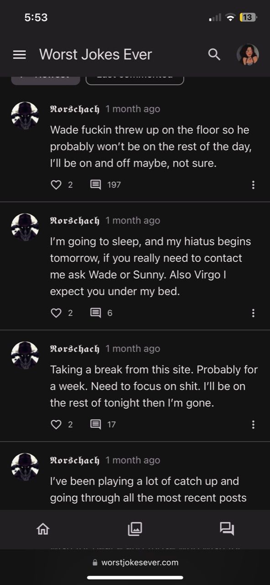Tap Rorschach avatar on the hiatus post
Viewport: 270px width, 585px height.
(25, 227)
